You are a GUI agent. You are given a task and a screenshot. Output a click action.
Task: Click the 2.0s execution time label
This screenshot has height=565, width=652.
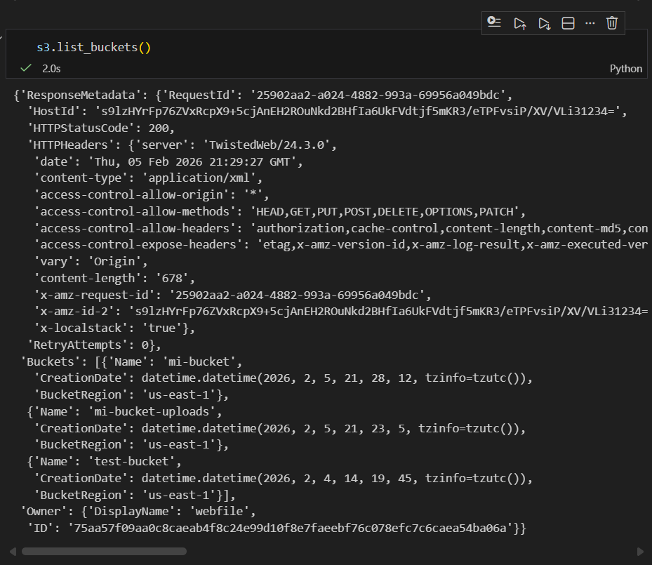(51, 69)
